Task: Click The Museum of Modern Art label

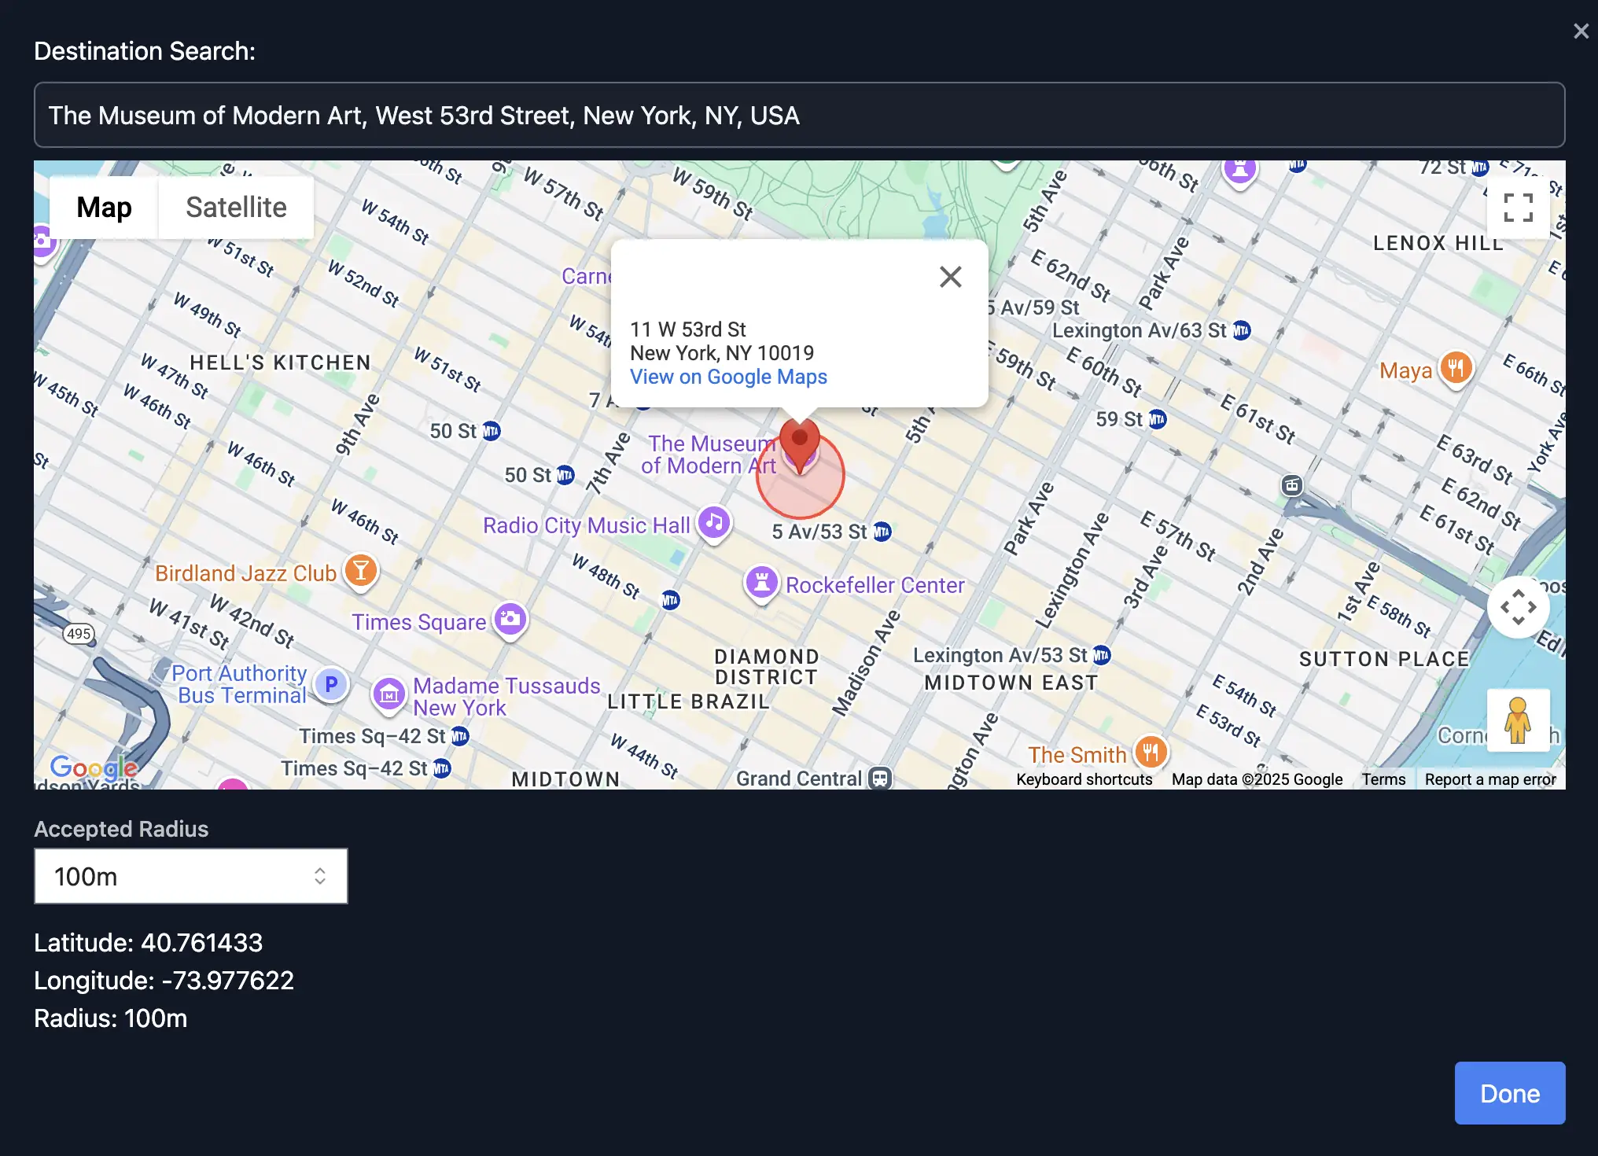Action: [710, 455]
